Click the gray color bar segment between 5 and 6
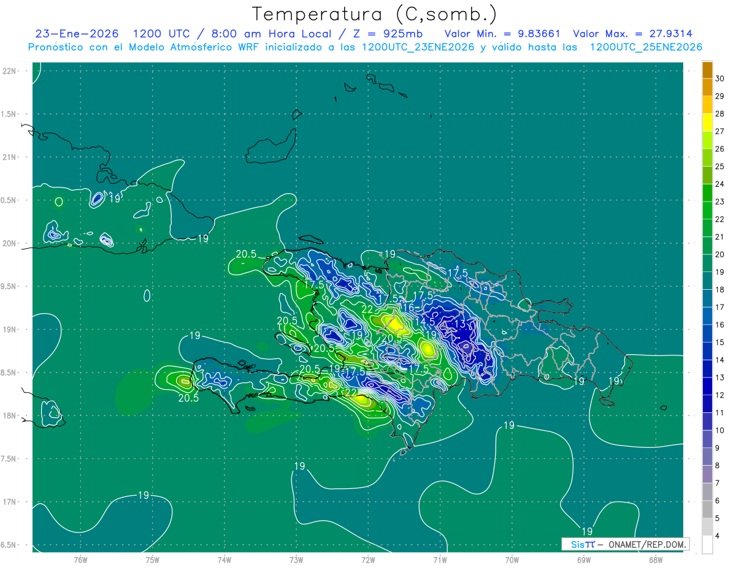Image resolution: width=736 pixels, height=568 pixels. click(x=707, y=510)
